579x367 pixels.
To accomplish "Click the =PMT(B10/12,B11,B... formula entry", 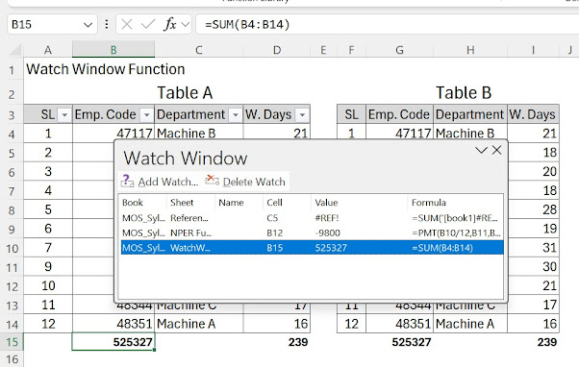I will tap(457, 233).
